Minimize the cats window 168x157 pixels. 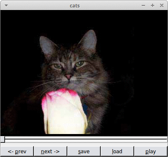143,5
